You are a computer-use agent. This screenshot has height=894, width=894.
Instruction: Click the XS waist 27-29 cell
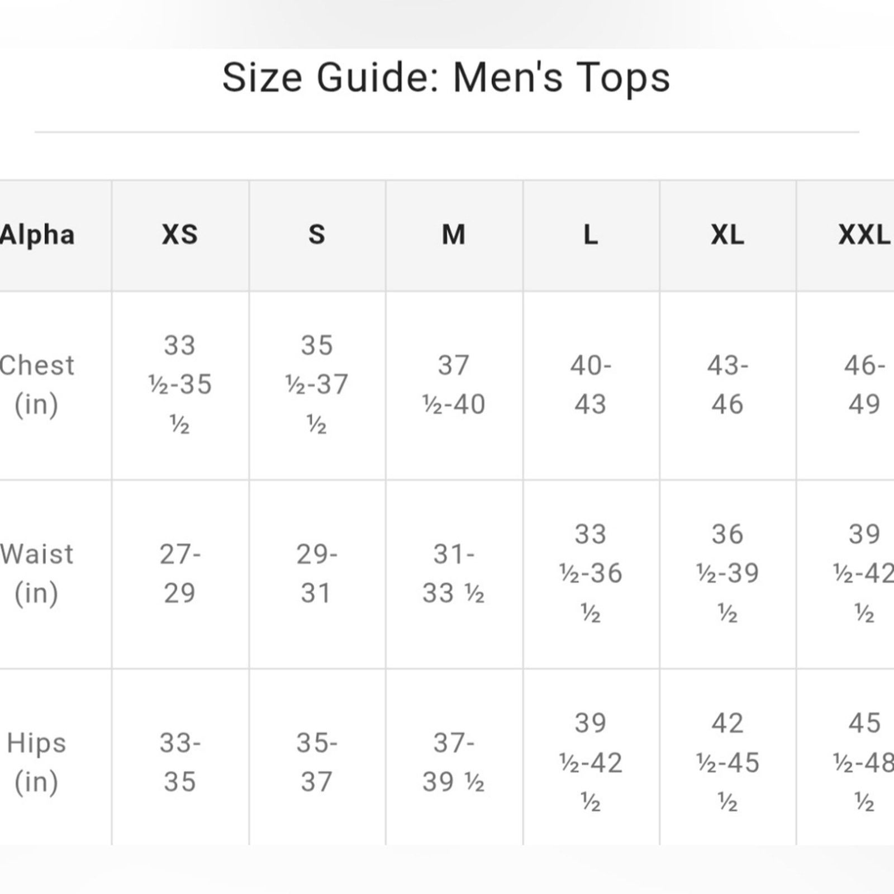pyautogui.click(x=180, y=574)
